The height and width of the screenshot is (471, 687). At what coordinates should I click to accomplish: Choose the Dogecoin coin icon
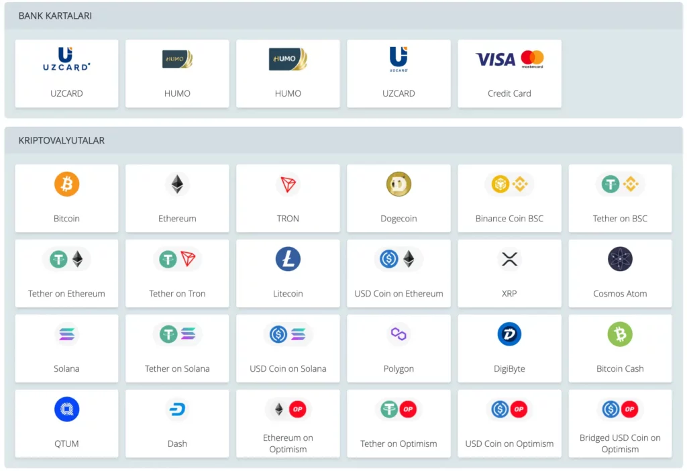399,184
